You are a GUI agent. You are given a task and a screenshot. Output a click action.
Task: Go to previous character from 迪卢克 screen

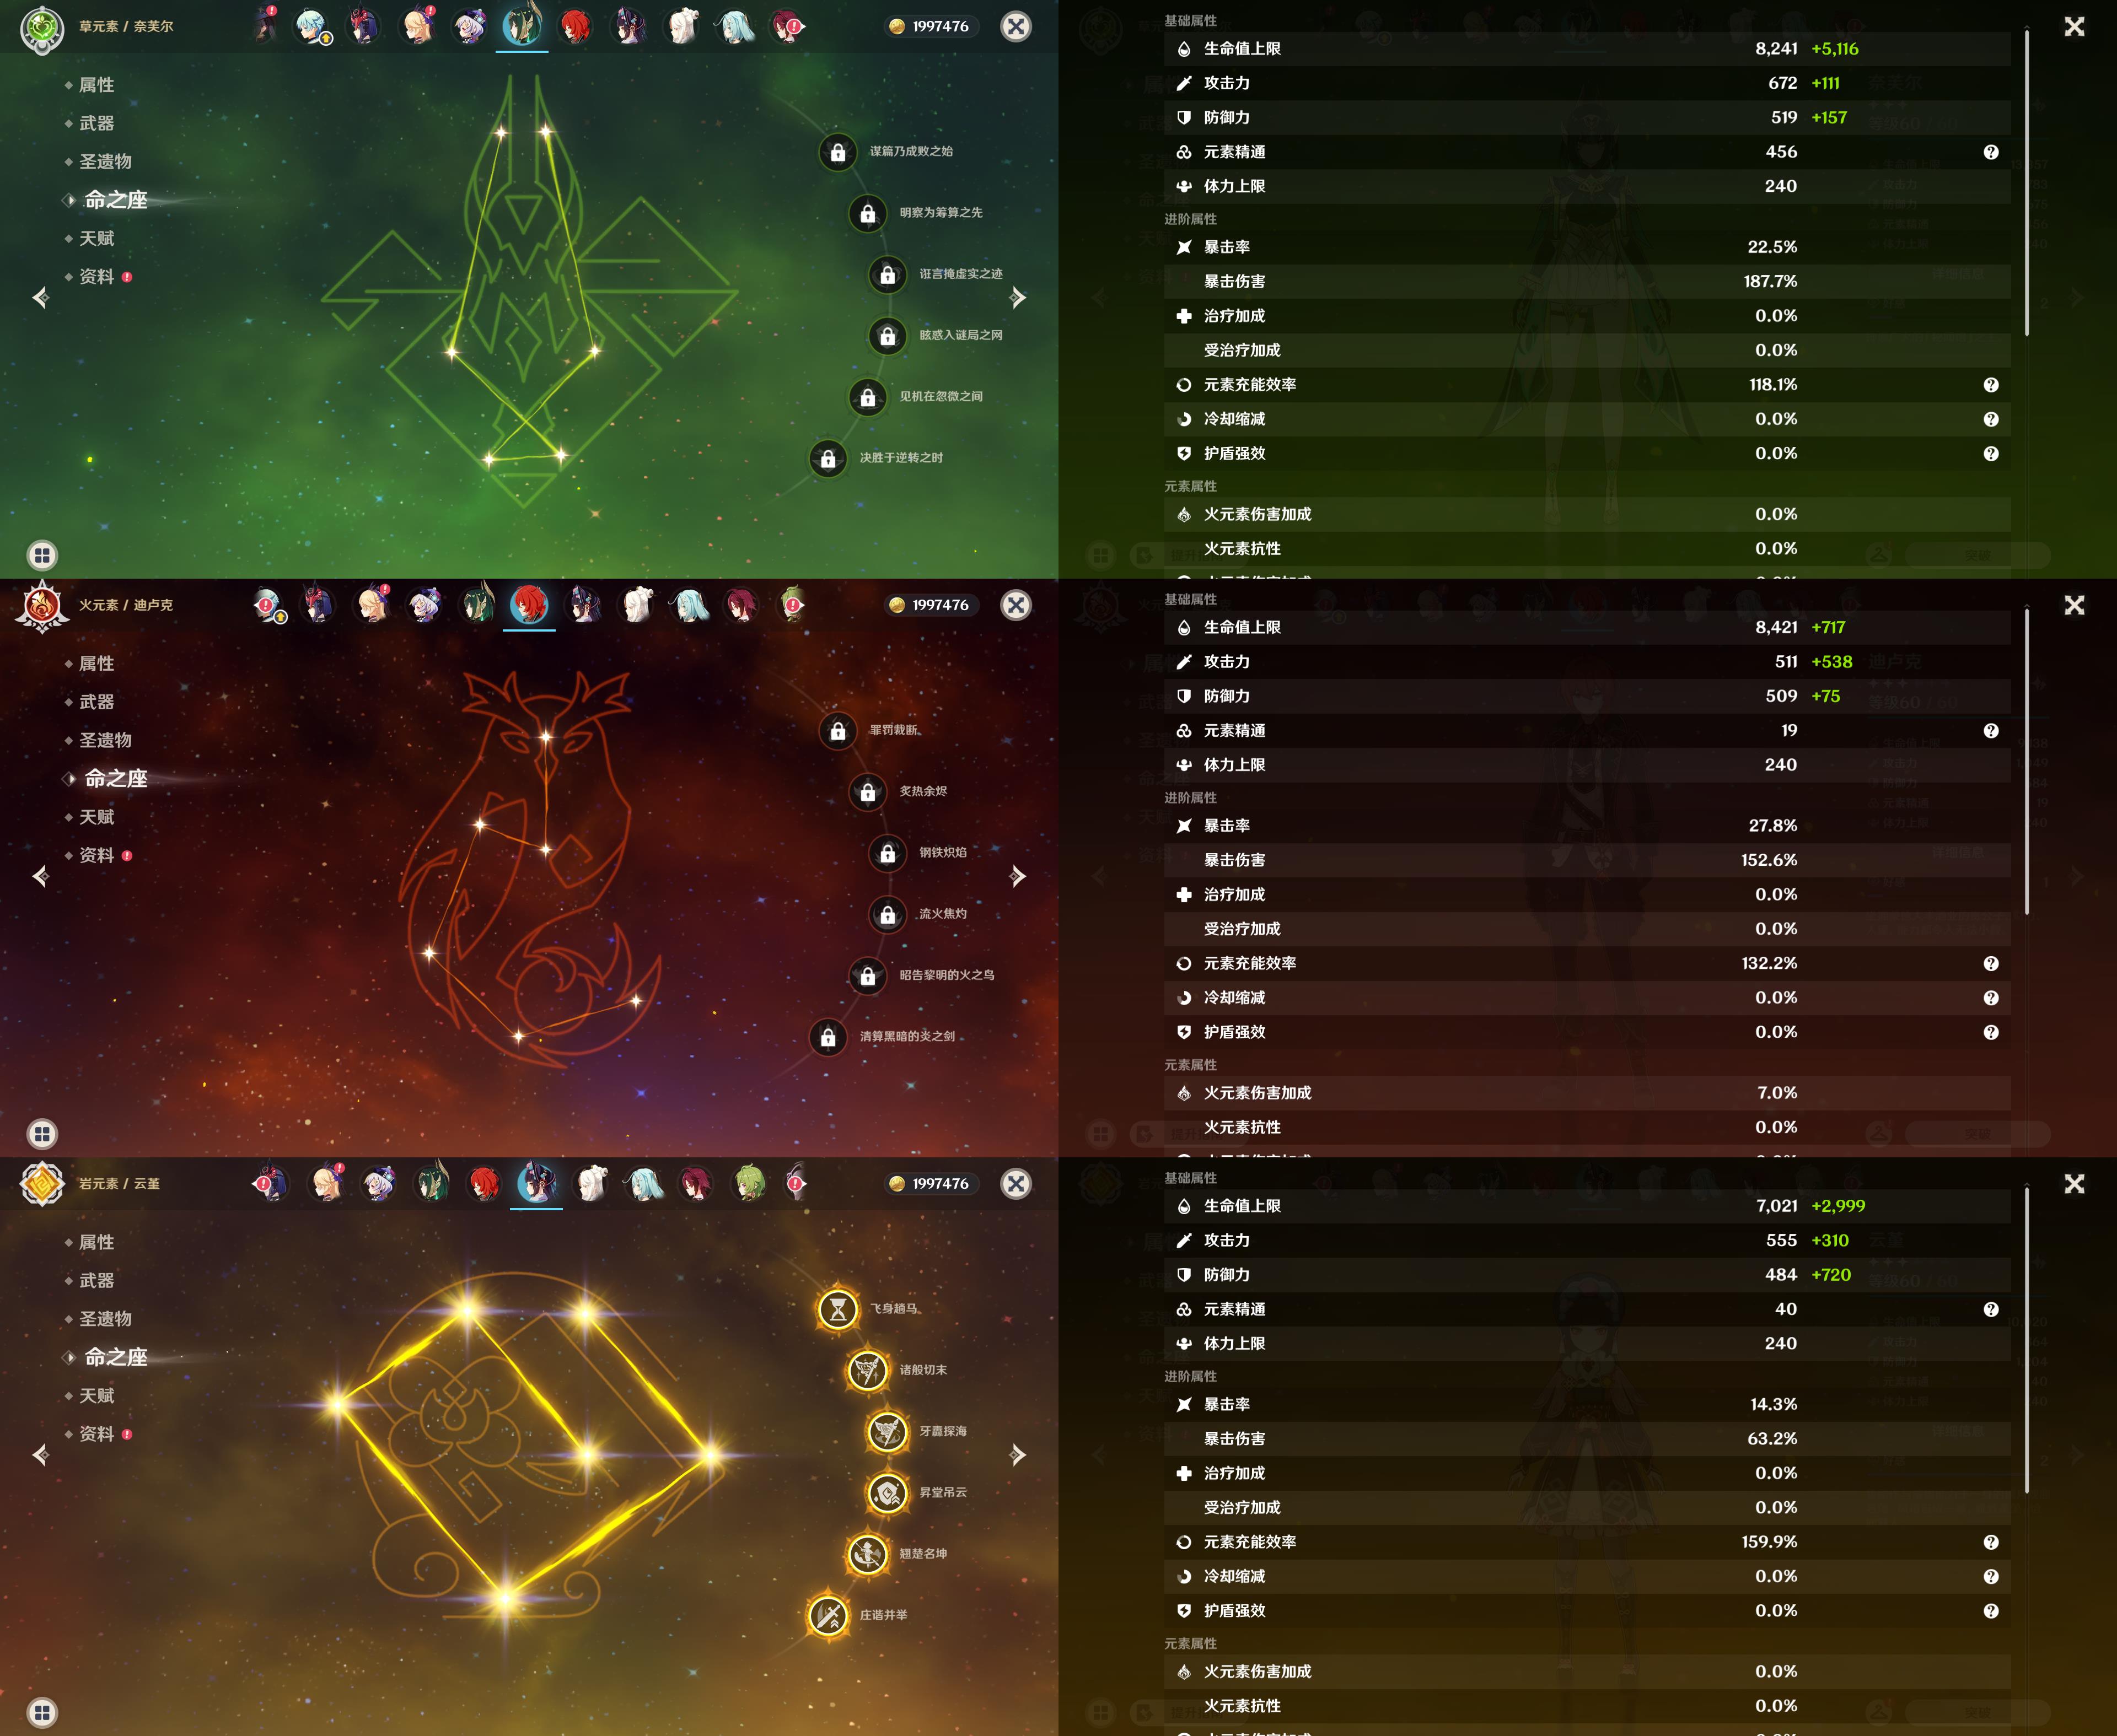[41, 876]
